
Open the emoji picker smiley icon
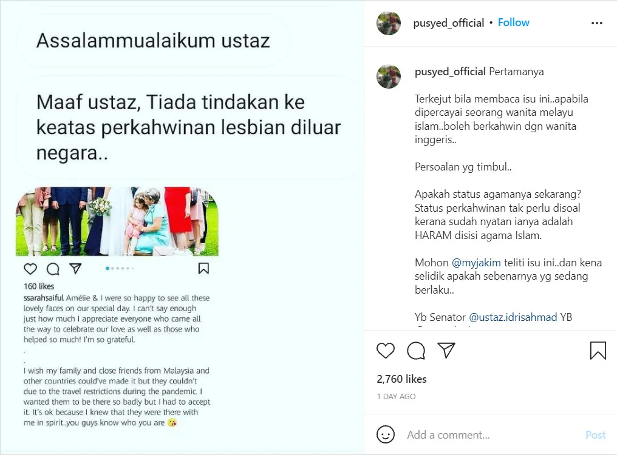coord(385,434)
